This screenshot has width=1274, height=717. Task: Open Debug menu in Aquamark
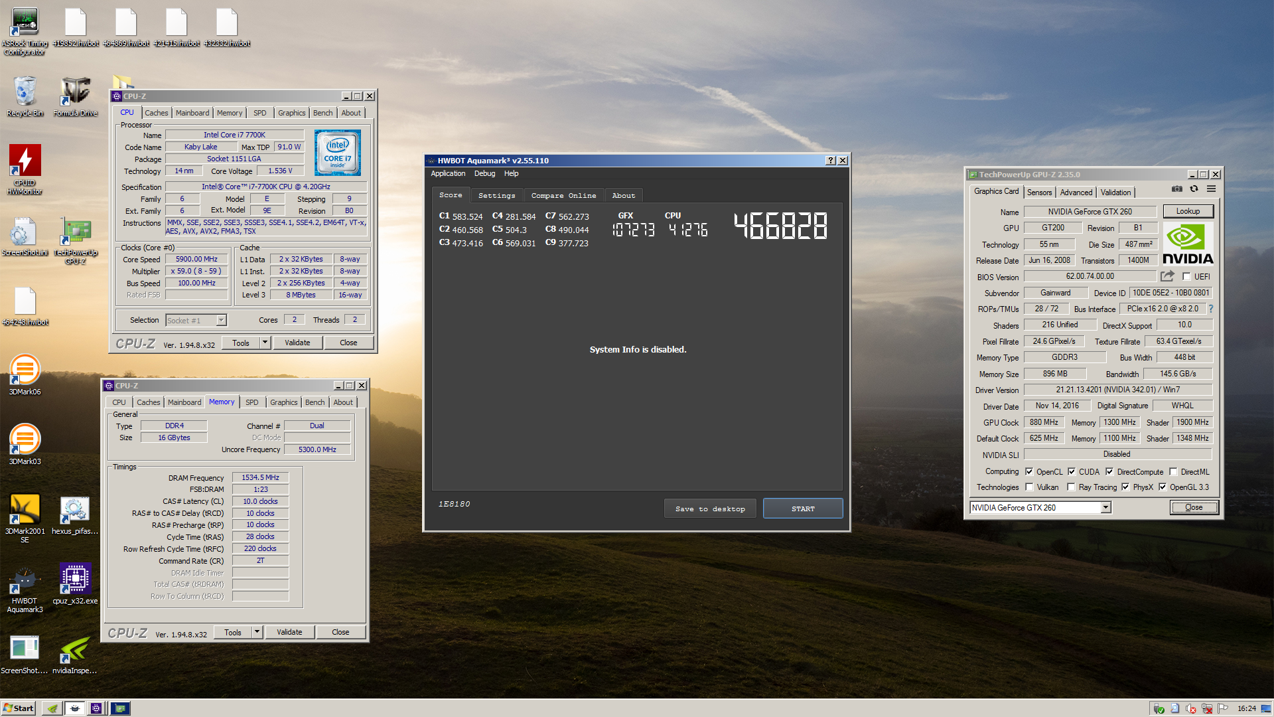point(484,173)
